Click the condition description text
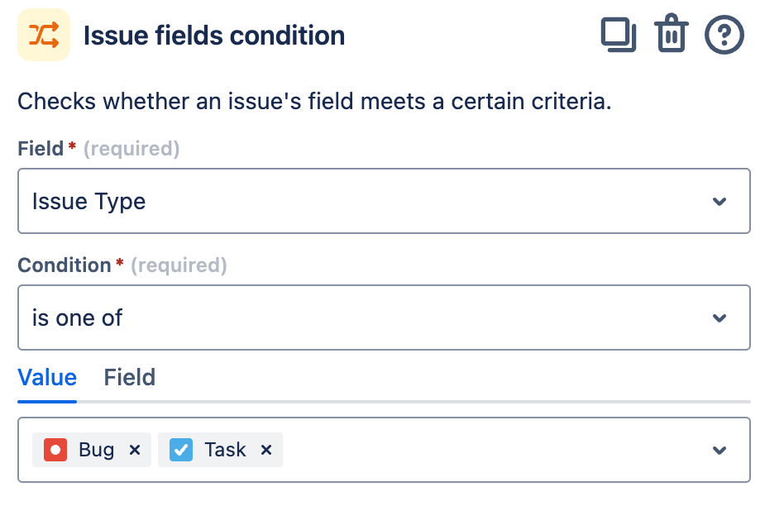Screen dimensions: 784x506 (x=314, y=103)
